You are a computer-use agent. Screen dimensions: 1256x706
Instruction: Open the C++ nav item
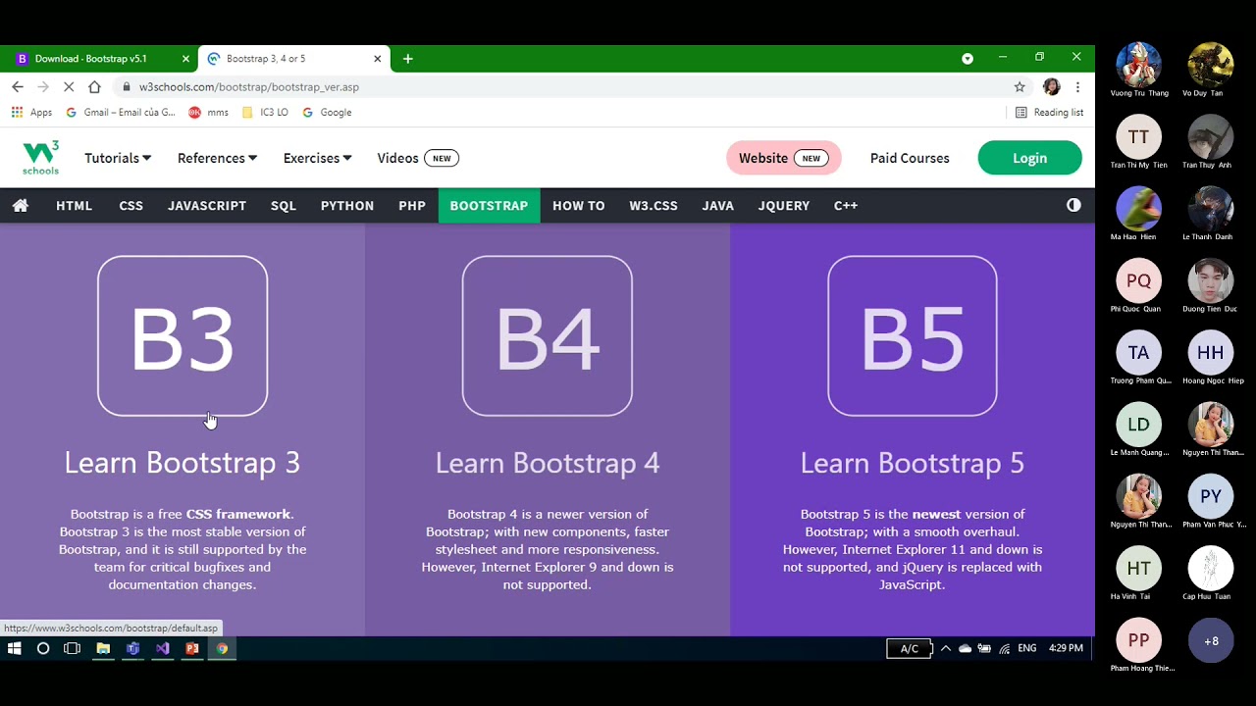click(x=846, y=206)
